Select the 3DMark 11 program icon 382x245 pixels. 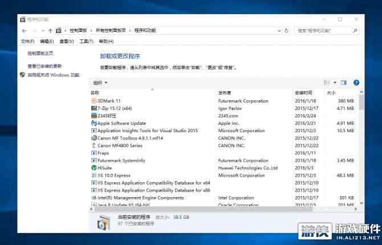94,101
